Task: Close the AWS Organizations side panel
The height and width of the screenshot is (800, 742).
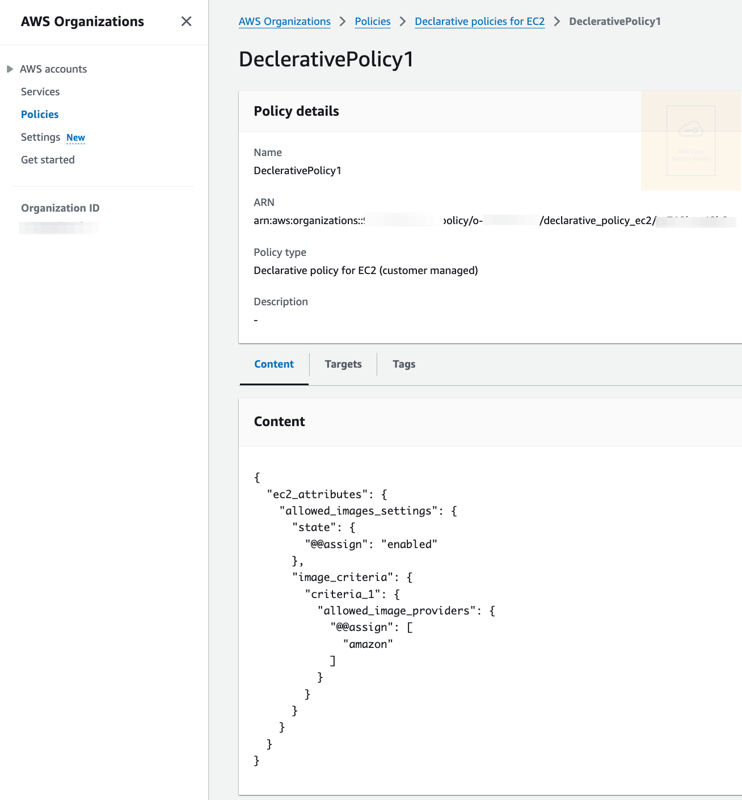Action: [x=186, y=22]
